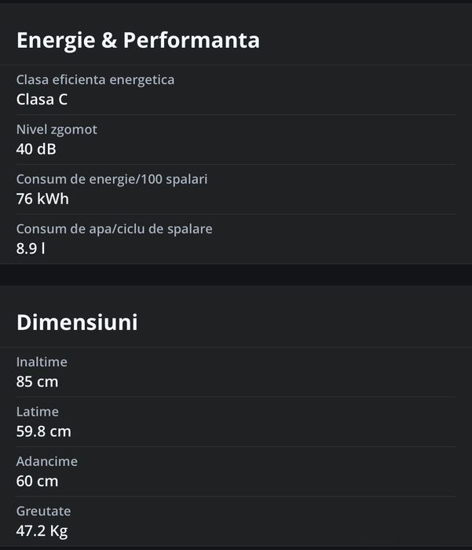The image size is (472, 550).
Task: Click the Energie & Performanta section heading
Action: click(x=137, y=40)
